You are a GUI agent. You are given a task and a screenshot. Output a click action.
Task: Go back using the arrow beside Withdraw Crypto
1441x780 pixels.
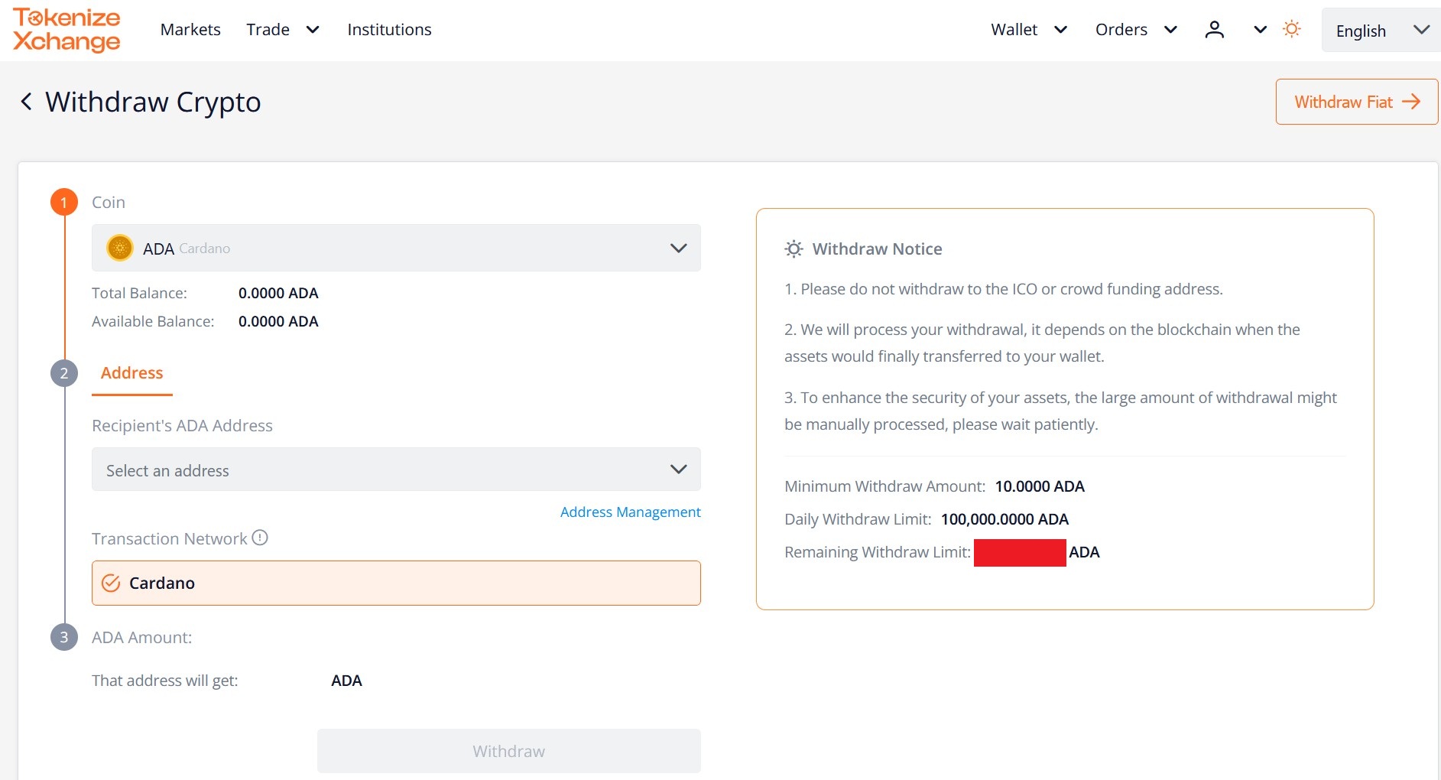(x=27, y=102)
